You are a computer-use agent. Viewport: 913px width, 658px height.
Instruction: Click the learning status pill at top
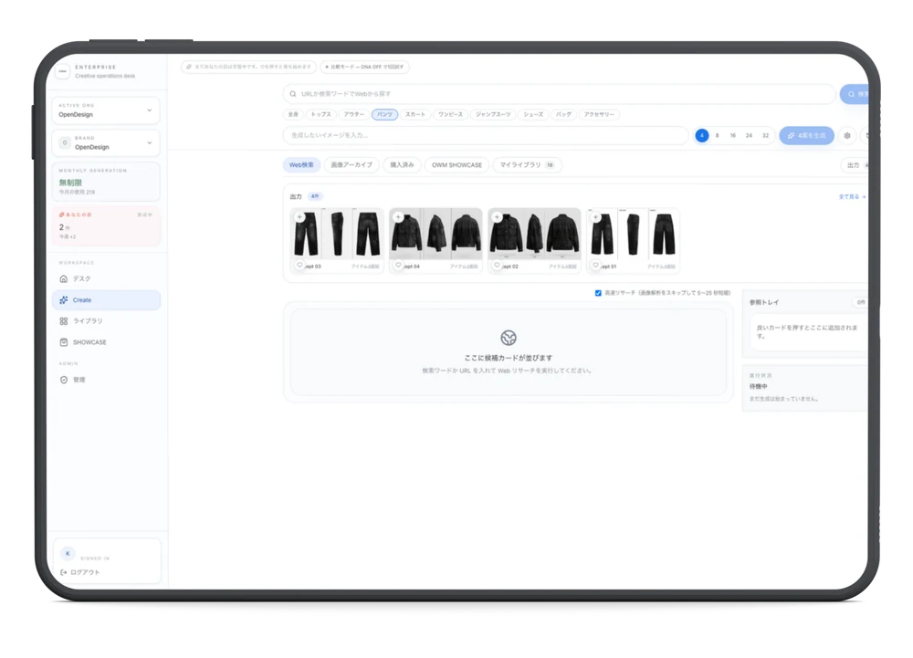(248, 67)
